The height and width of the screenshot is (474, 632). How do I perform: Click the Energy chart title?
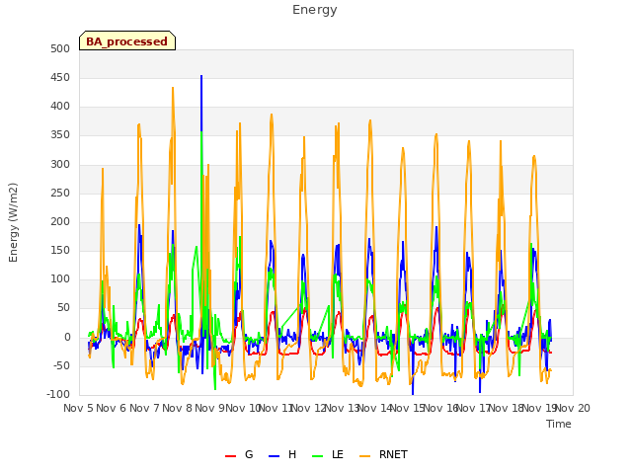[314, 10]
